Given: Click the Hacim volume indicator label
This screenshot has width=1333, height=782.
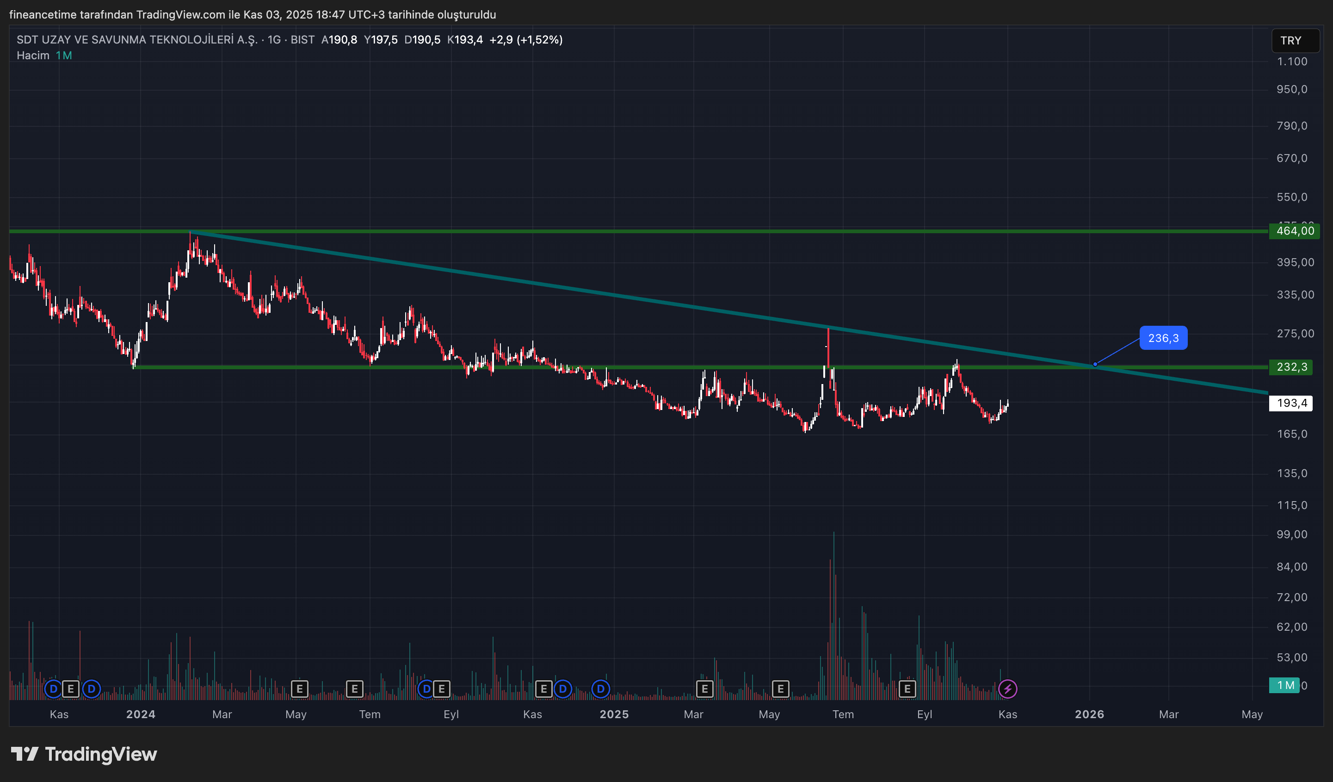Looking at the screenshot, I should (33, 56).
